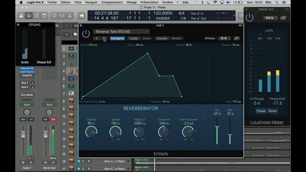Open the Mixage menu
The image size is (306, 172).
point(131,2)
